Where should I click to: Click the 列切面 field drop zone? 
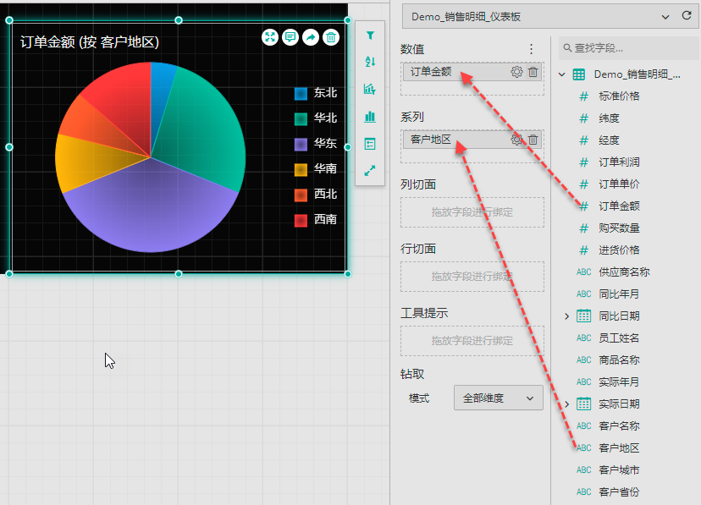tap(472, 212)
